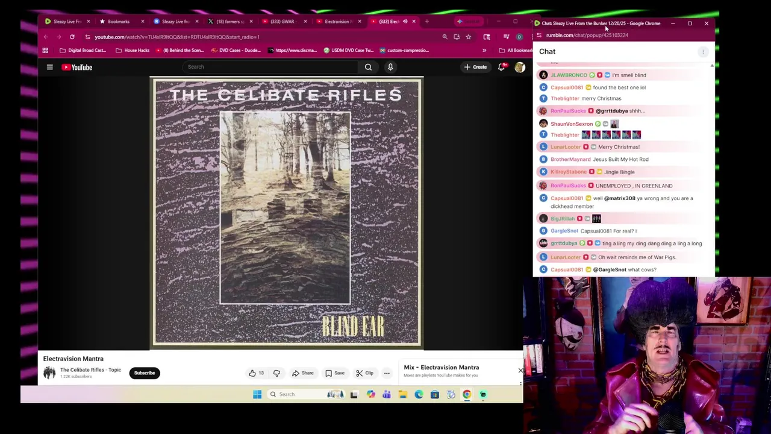Open https://www.discma... bookmark

[292, 51]
